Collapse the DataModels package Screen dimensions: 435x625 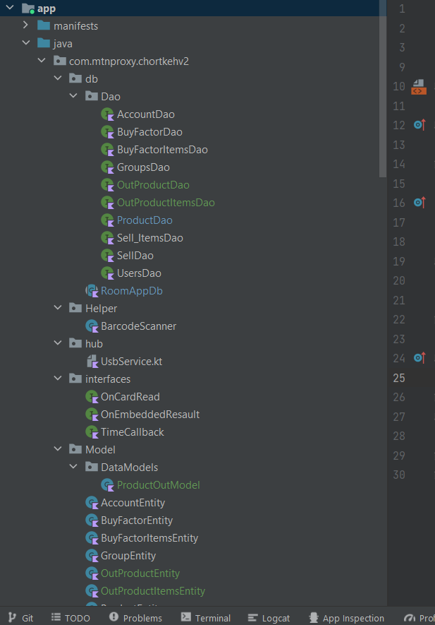74,468
